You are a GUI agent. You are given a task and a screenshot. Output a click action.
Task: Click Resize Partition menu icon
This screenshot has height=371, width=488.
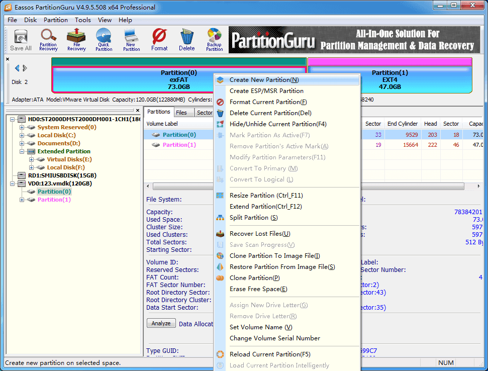pos(220,196)
